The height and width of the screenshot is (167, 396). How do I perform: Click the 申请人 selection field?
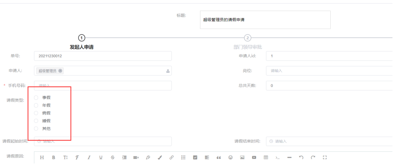pyautogui.click(x=103, y=71)
